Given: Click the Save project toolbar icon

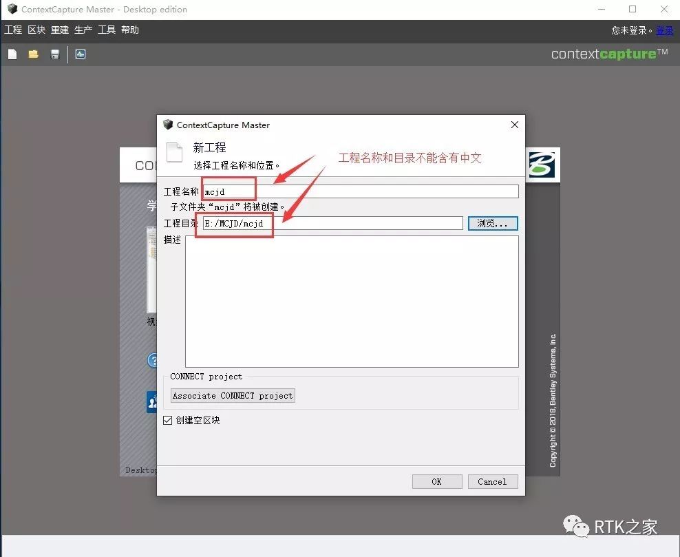Looking at the screenshot, I should pyautogui.click(x=55, y=54).
